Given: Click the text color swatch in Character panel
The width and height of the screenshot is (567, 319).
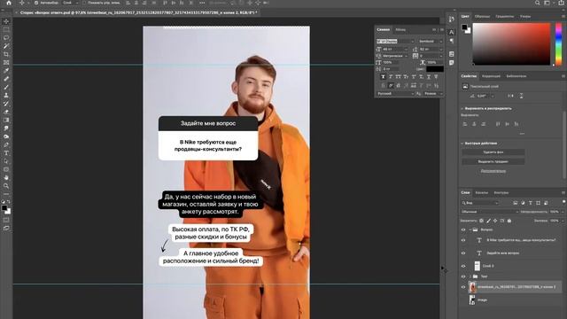Looking at the screenshot, I should (x=435, y=69).
